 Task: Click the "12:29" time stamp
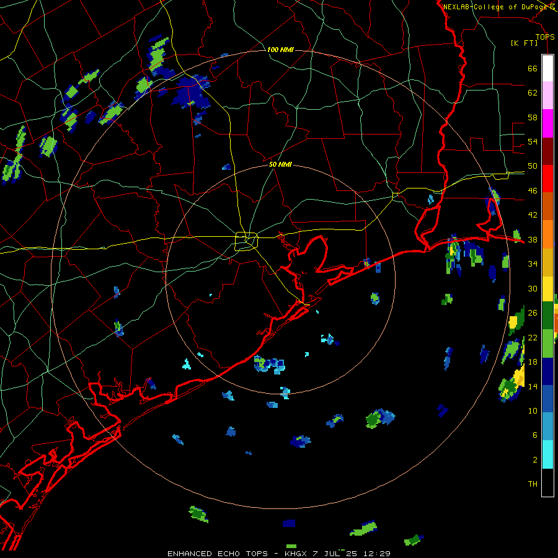[376, 554]
